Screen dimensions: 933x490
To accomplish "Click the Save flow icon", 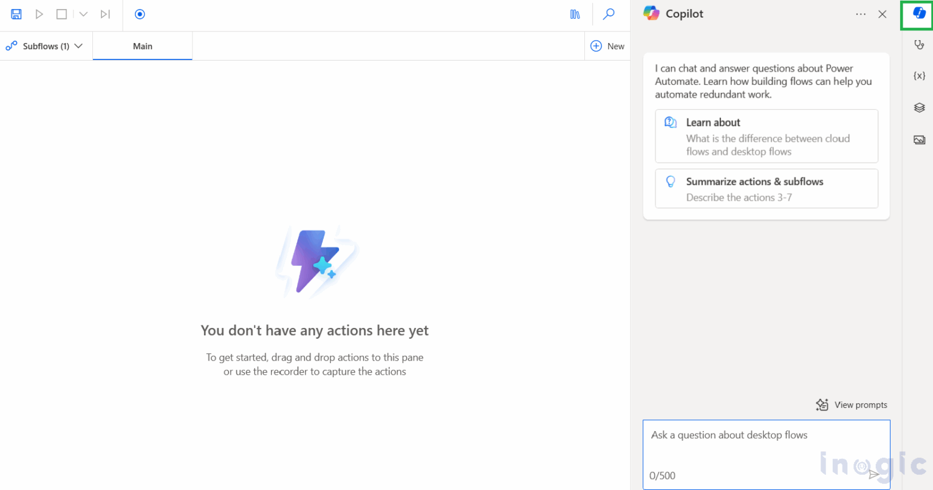I will pyautogui.click(x=16, y=14).
